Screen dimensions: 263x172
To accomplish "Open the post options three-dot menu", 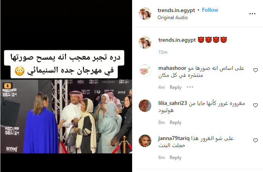I will point(252,14).
